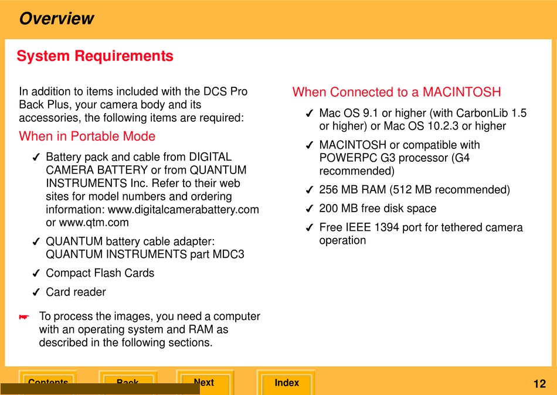Click the When in Portable Mode heading
Image resolution: width=557 pixels, height=395 pixels.
point(87,137)
